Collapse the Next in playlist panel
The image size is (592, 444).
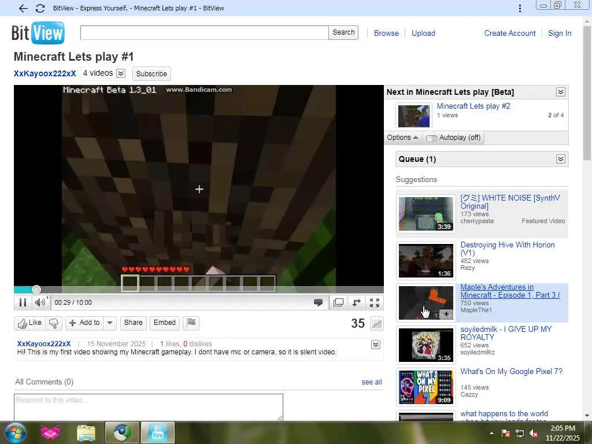561,92
